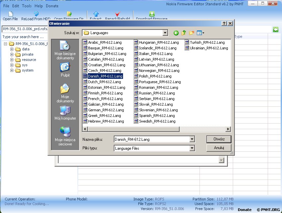Open the Szukaj w folder dropdown
The height and width of the screenshot is (213, 282).
click(165, 33)
